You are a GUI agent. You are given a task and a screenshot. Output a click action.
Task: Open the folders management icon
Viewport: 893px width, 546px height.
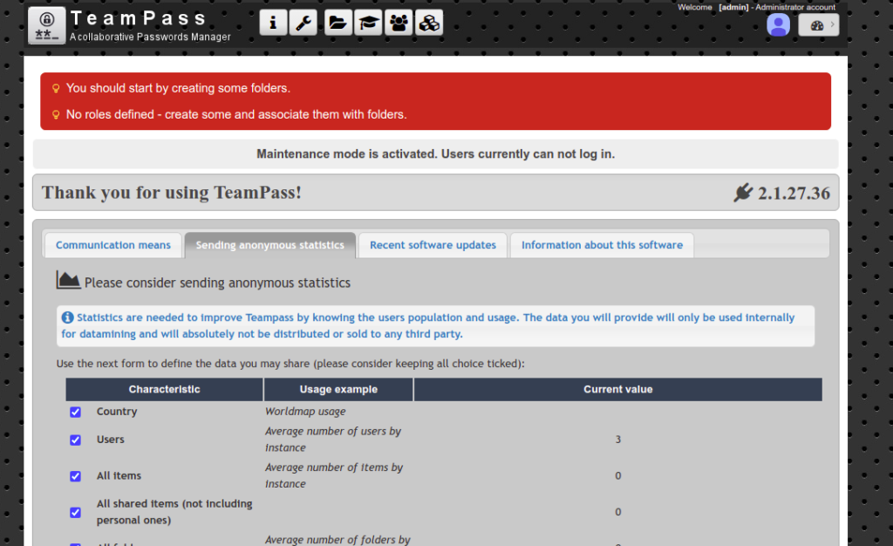click(x=338, y=23)
